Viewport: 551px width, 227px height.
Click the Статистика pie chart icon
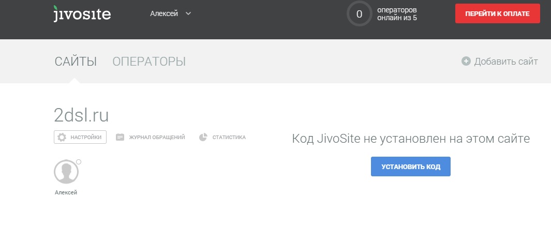(x=203, y=137)
